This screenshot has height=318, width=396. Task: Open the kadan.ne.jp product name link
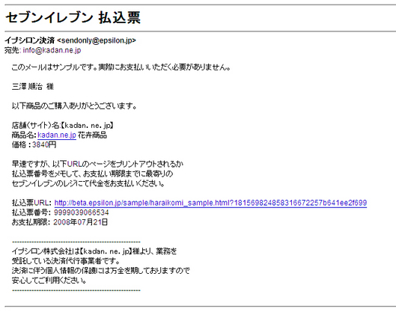57,135
